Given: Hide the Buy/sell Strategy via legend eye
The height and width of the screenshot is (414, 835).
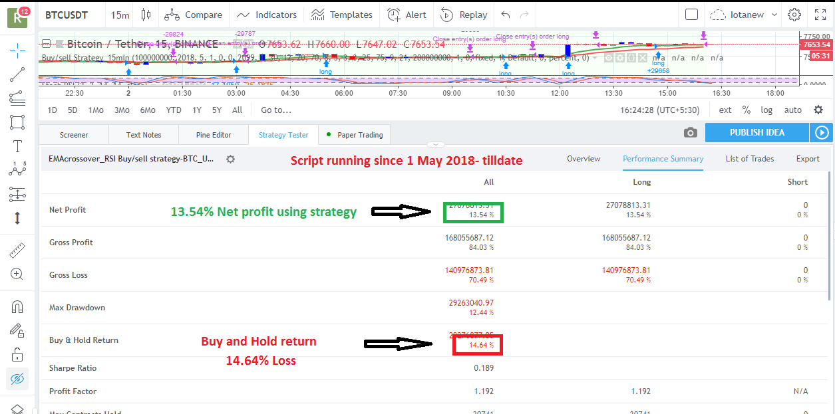Looking at the screenshot, I should tap(608, 58).
